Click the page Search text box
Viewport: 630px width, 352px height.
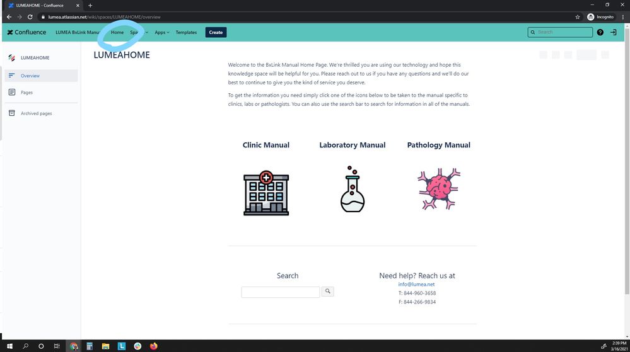tap(281, 292)
